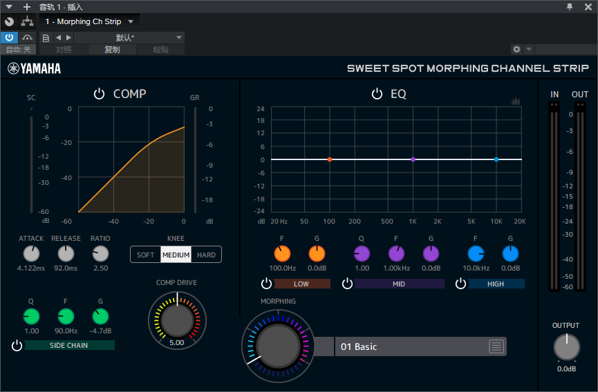Toggle the SIDE CHAIN power switch
The image size is (598, 392).
(x=17, y=346)
